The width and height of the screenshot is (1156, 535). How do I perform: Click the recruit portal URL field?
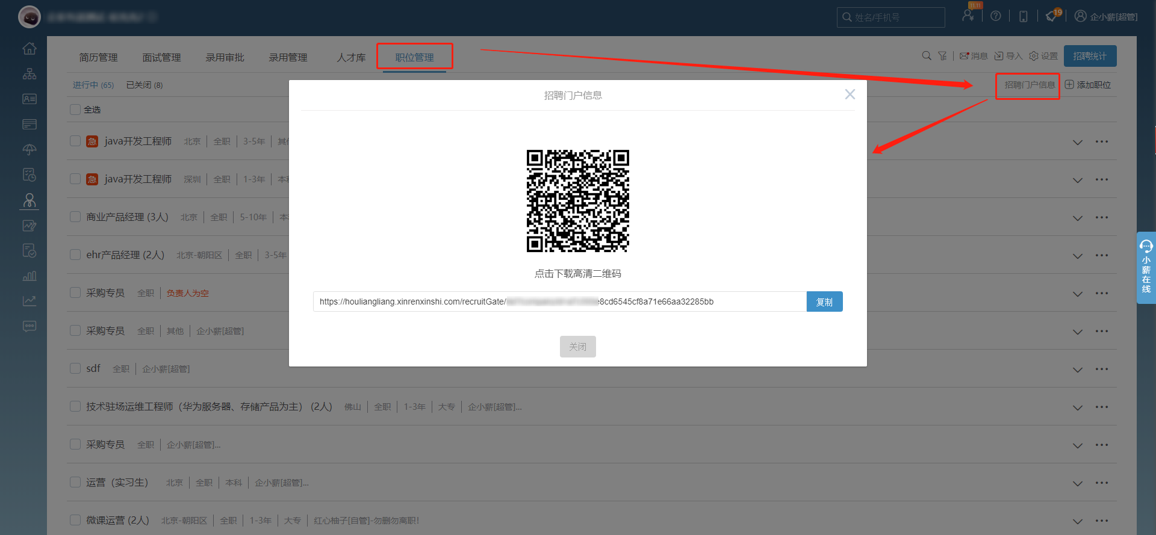(560, 302)
